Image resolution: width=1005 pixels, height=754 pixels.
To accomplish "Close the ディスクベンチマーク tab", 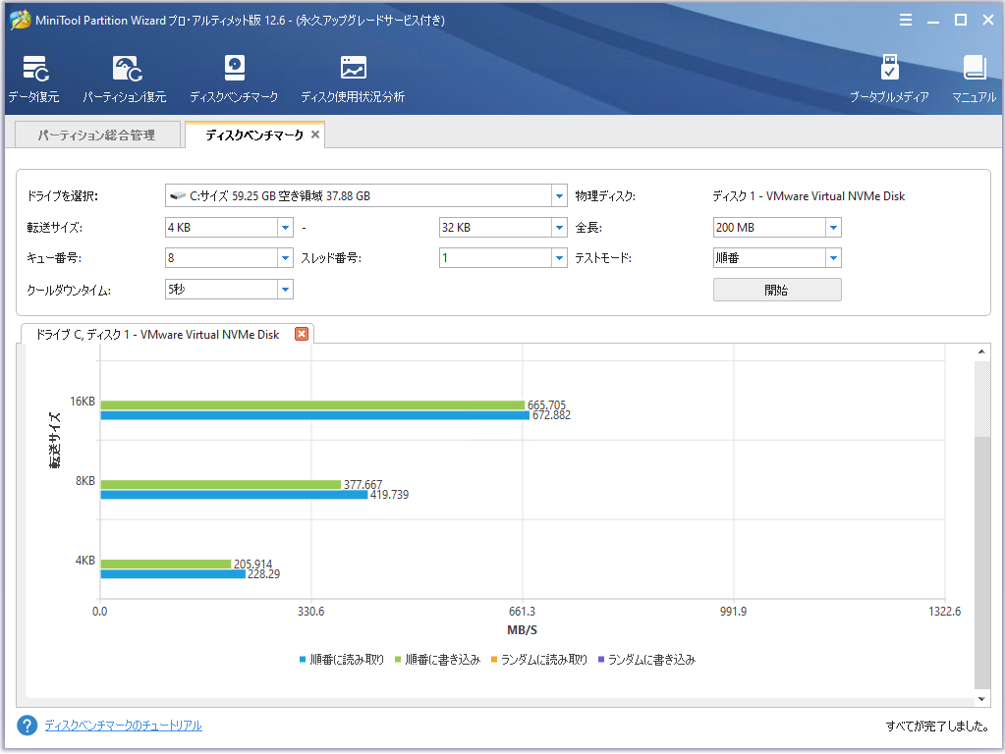I will point(315,135).
